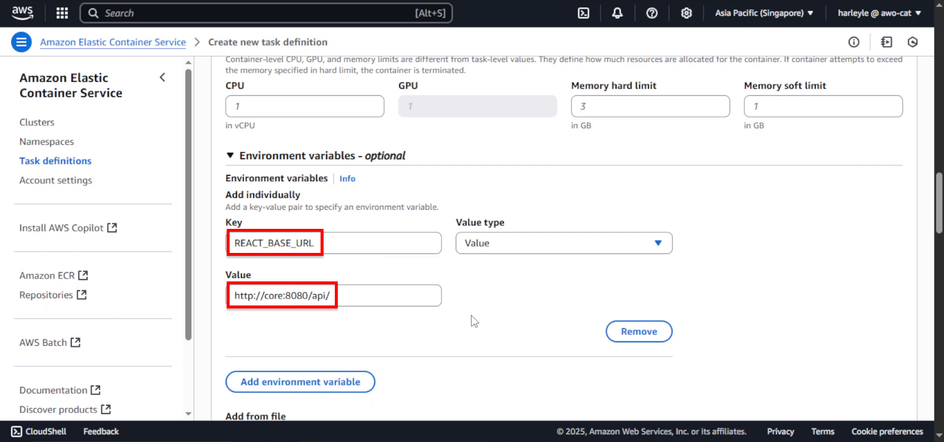Image resolution: width=944 pixels, height=442 pixels.
Task: Focus the CPU input field
Action: point(305,106)
